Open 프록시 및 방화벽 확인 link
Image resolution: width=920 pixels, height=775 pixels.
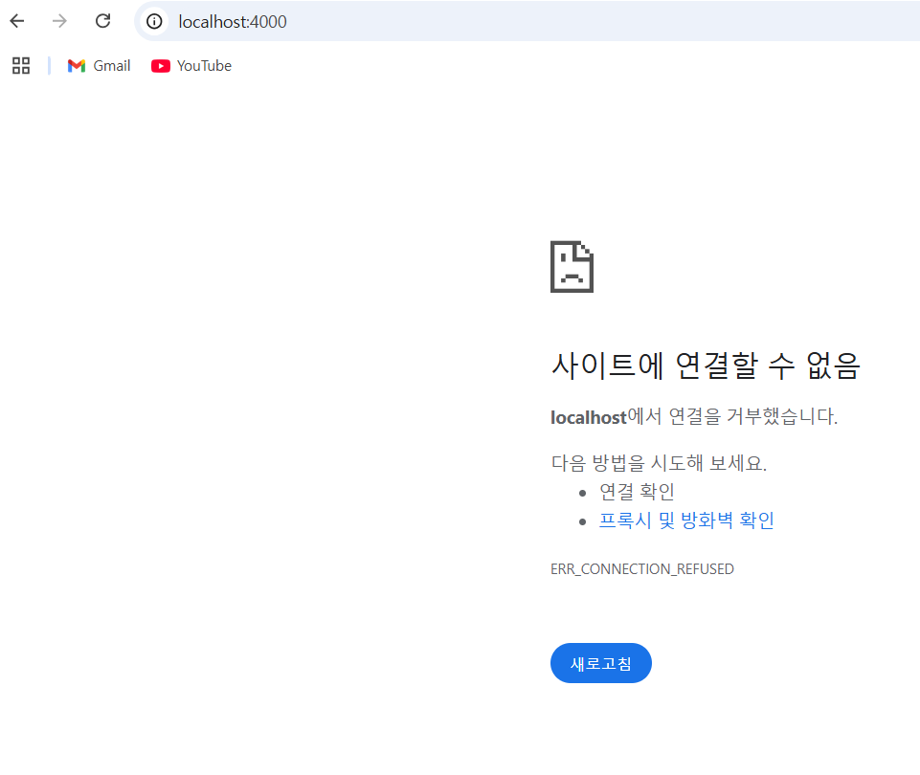pyautogui.click(x=686, y=520)
